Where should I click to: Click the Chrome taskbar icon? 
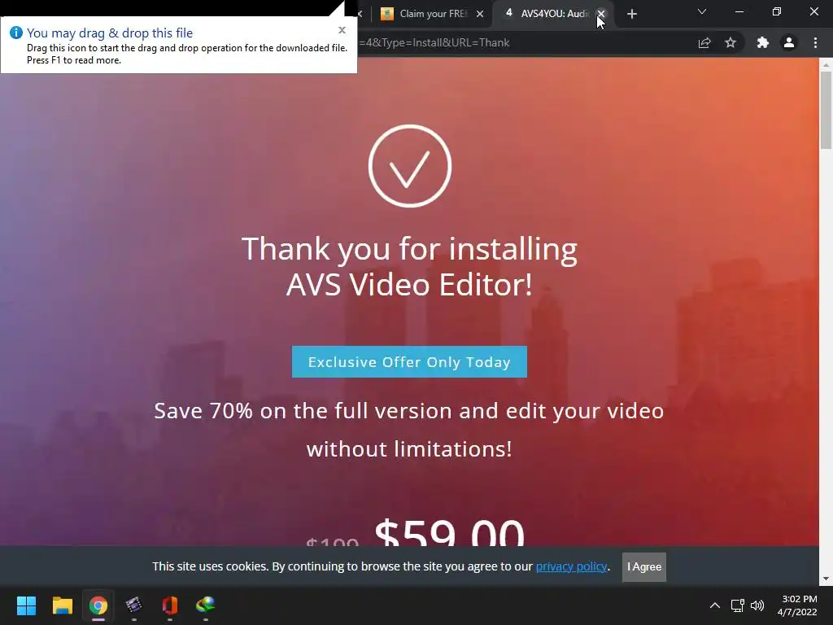(x=98, y=605)
